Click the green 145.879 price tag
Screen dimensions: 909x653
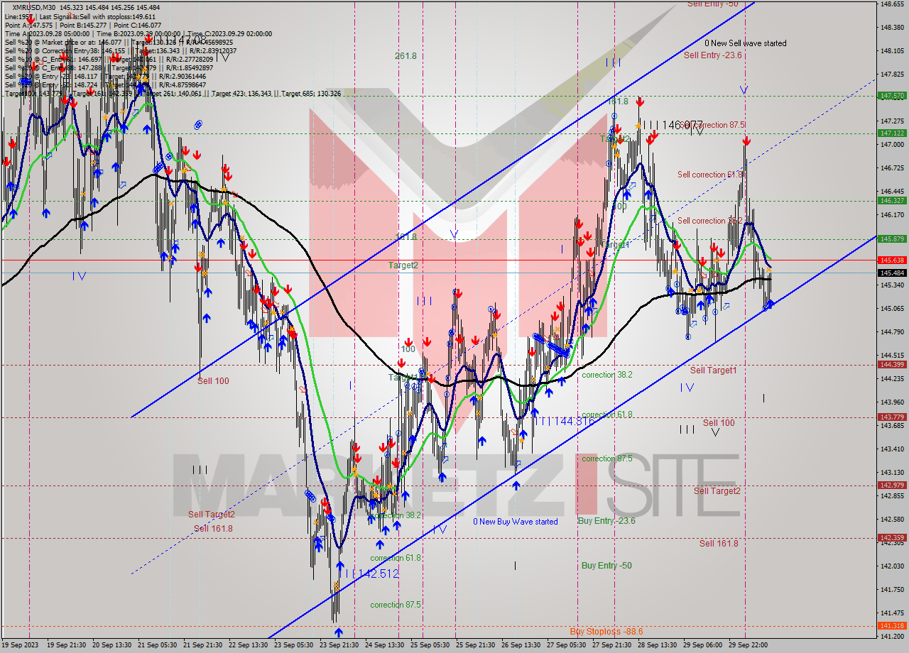892,238
